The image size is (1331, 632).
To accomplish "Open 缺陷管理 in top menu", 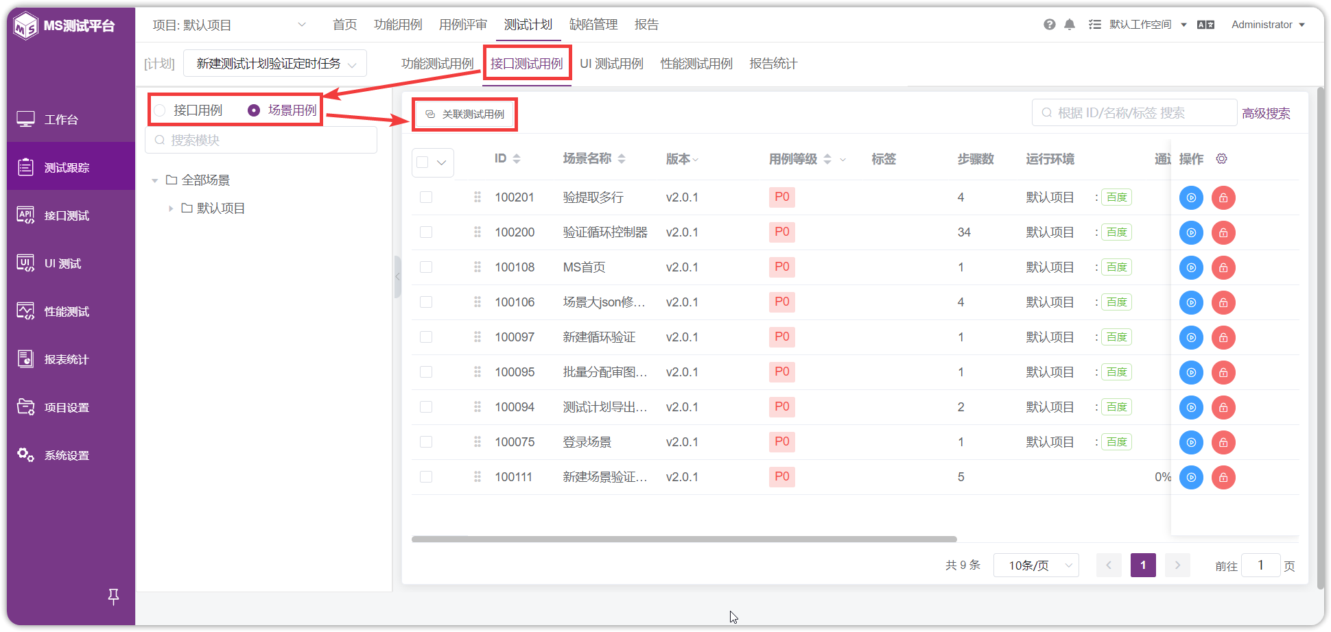I will tap(593, 25).
